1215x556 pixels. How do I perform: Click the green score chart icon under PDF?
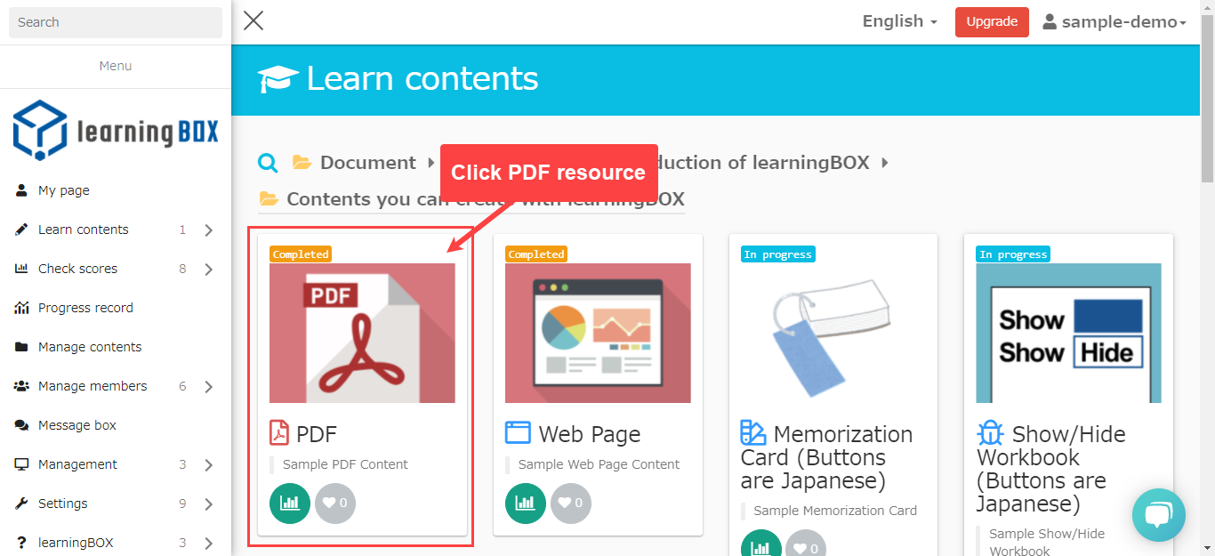click(290, 504)
